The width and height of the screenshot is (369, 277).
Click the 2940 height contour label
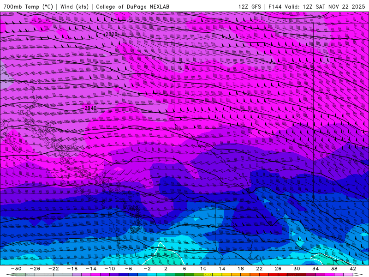[x=90, y=108]
